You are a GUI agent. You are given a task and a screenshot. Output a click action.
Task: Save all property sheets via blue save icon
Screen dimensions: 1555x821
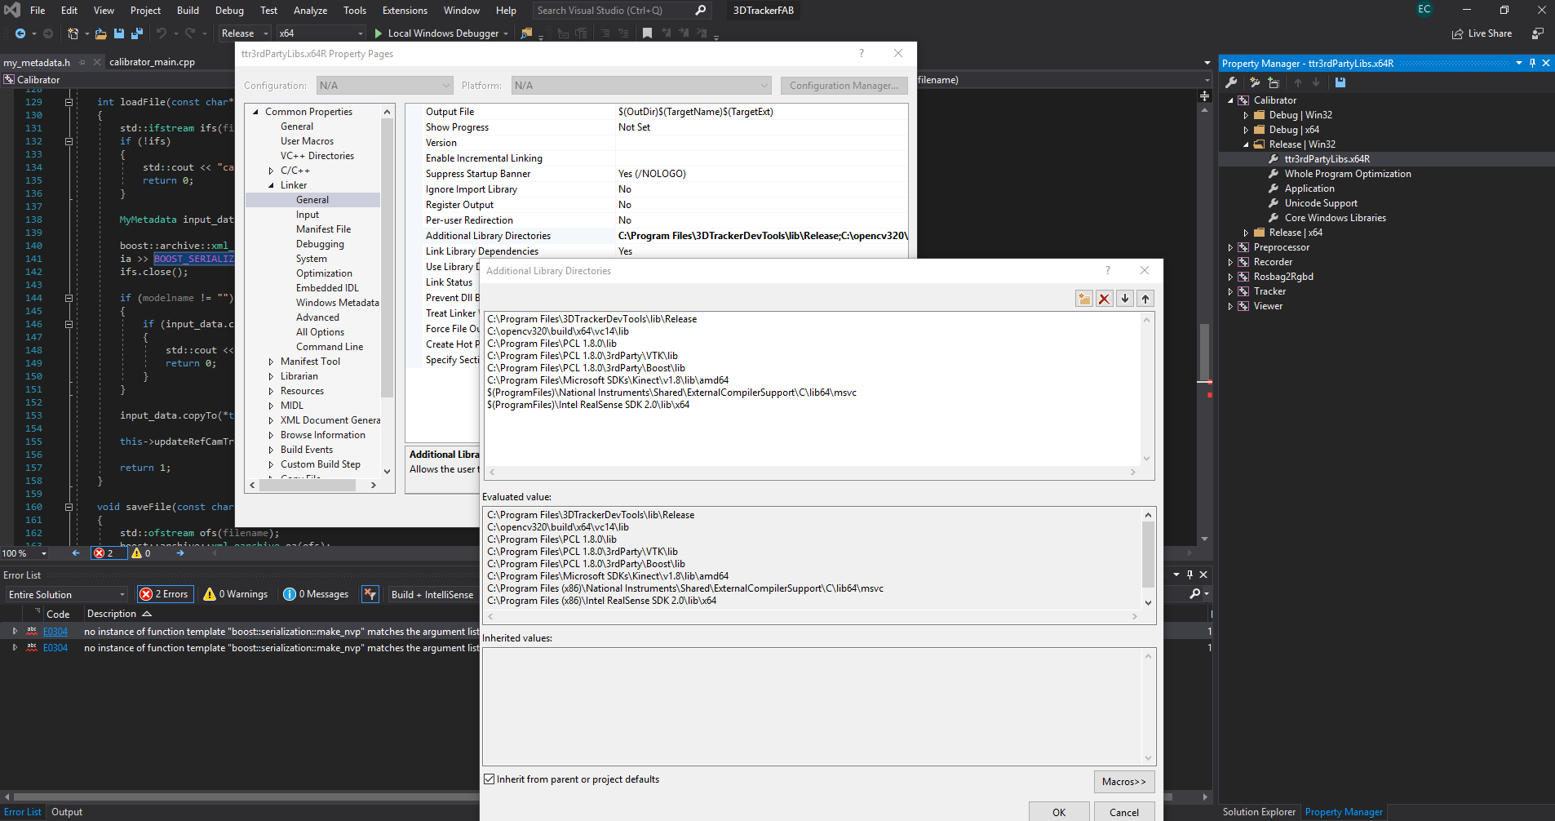[x=1340, y=82]
